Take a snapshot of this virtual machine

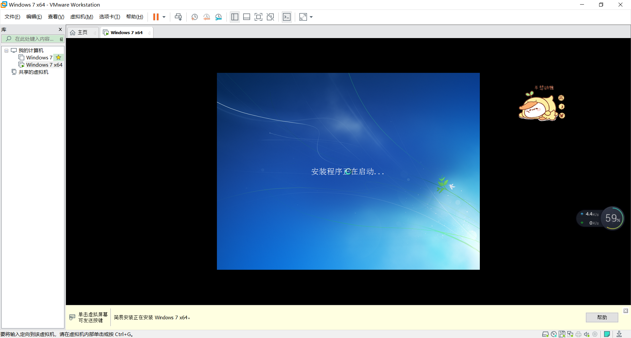click(x=194, y=17)
